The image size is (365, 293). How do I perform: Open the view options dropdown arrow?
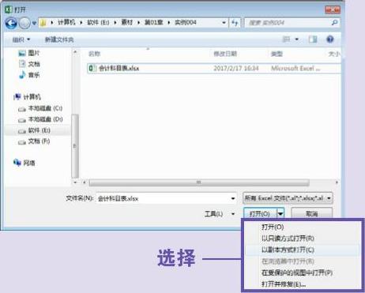[x=297, y=39]
